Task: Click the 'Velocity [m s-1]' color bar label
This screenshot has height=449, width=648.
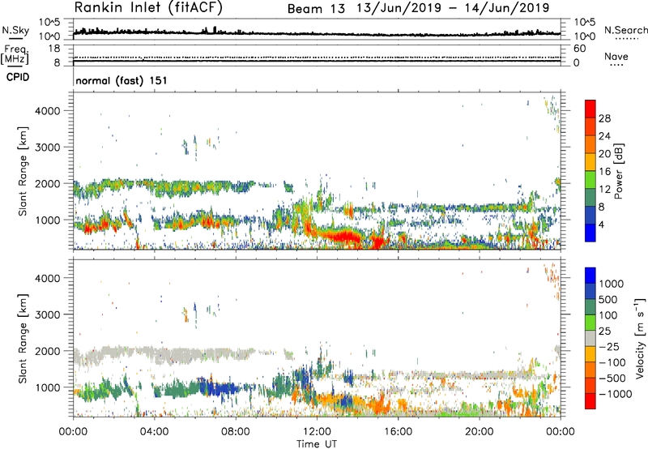Action: tap(640, 338)
